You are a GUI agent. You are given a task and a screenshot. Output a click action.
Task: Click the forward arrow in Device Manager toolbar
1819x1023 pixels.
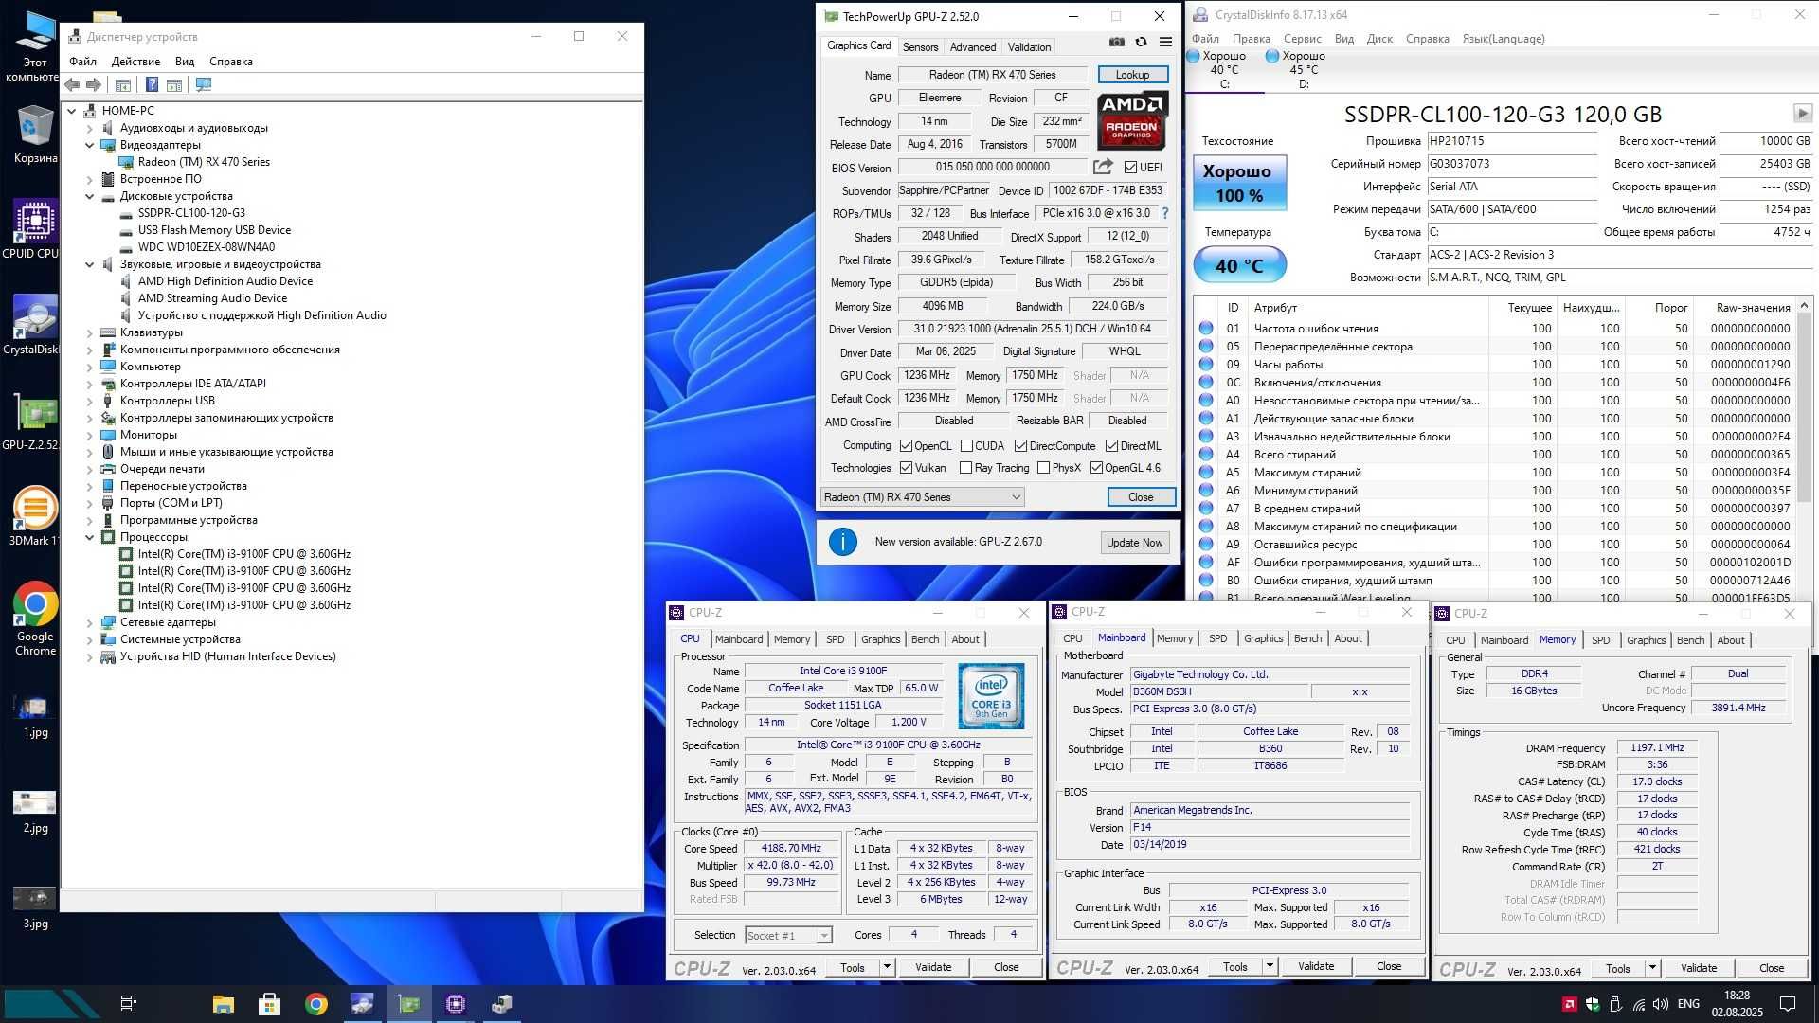pyautogui.click(x=94, y=84)
